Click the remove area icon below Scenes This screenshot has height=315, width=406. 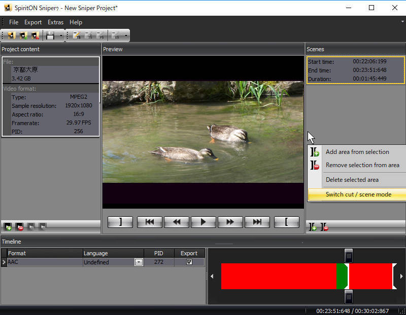(324, 227)
